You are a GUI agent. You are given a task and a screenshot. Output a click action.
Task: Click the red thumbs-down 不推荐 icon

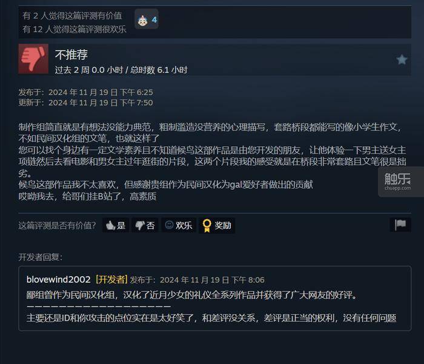tap(33, 59)
